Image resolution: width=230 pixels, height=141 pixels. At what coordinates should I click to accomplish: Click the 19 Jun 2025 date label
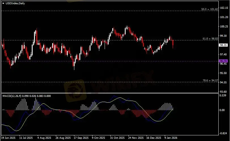point(8,138)
